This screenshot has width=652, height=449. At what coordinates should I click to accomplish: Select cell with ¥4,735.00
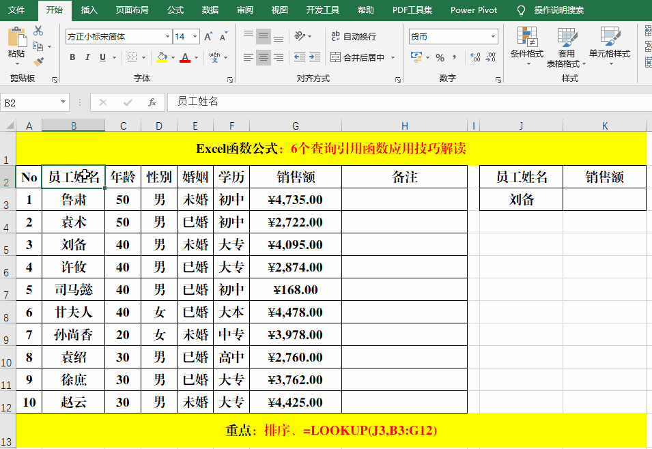click(x=295, y=199)
